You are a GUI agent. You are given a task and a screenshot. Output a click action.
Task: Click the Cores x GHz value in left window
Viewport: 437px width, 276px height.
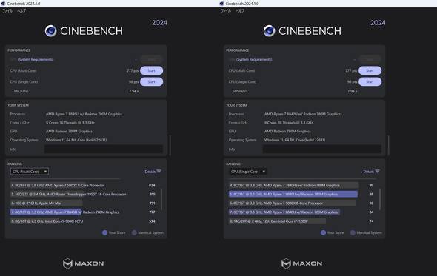(x=70, y=123)
